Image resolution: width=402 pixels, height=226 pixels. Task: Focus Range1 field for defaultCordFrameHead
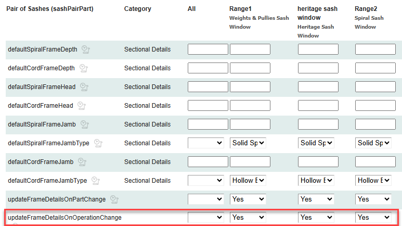pyautogui.click(x=250, y=106)
